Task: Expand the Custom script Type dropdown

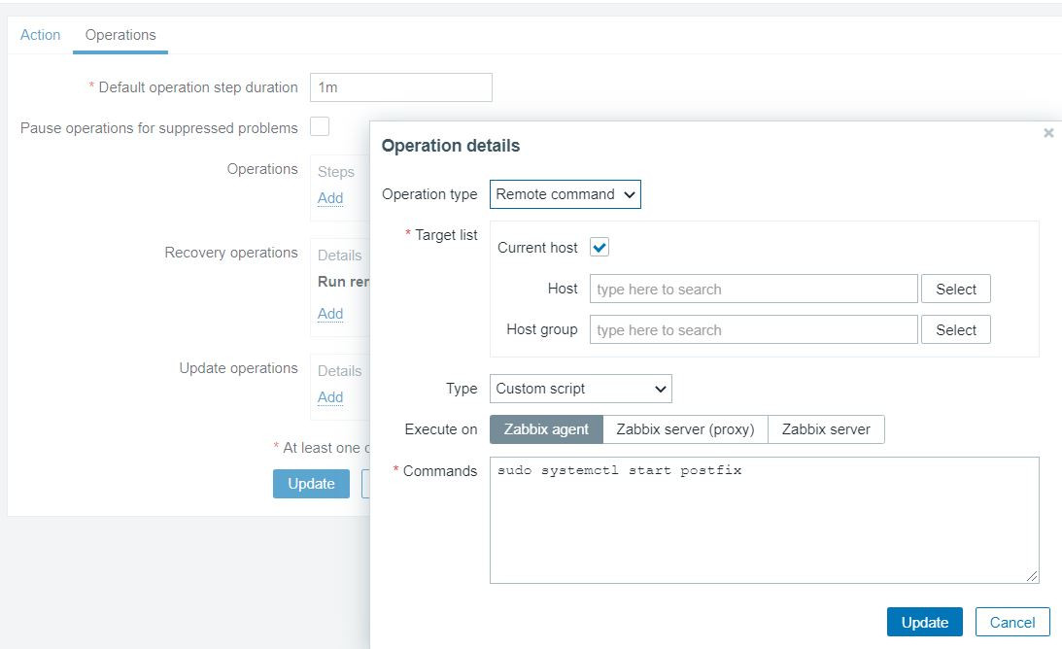Action: coord(580,389)
